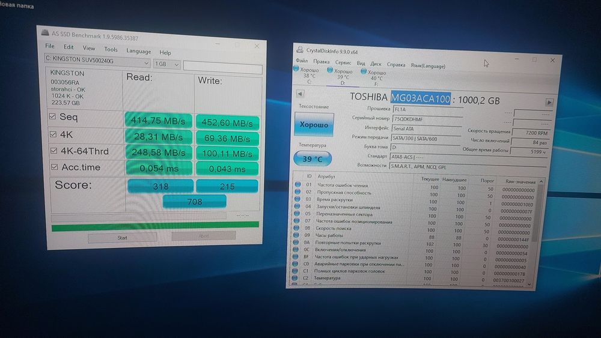
Task: Click the total score 708
Action: tap(194, 201)
